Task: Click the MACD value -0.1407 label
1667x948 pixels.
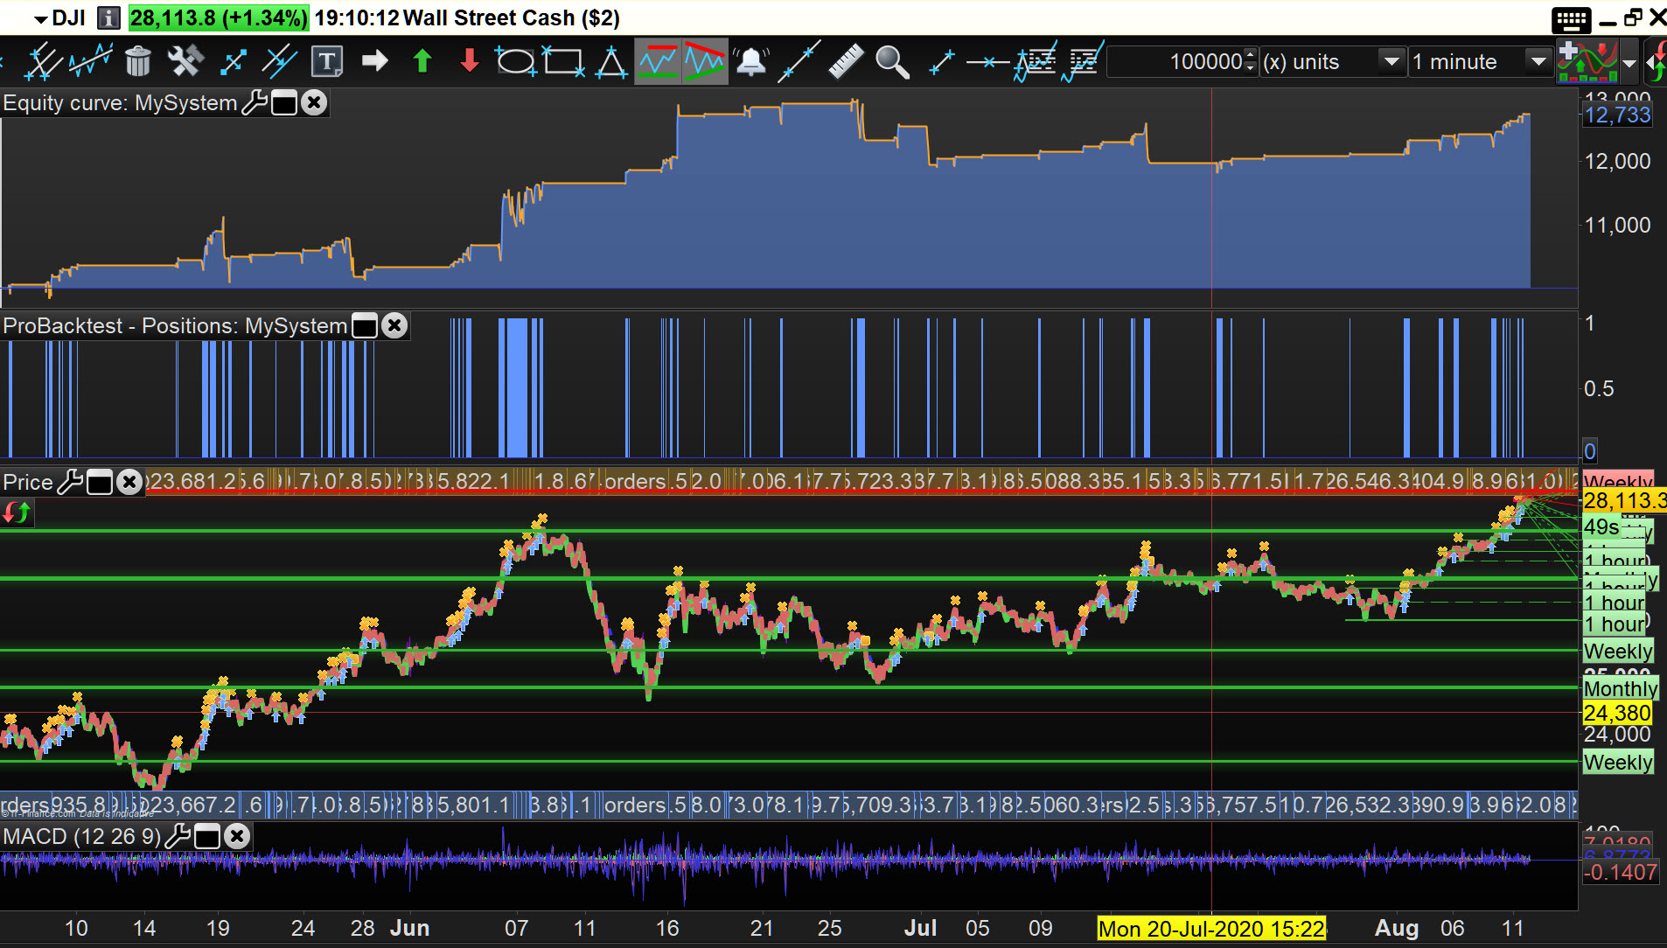Action: pos(1621,872)
